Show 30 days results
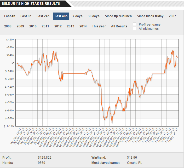Viewport: 184px width, 168px height. (94, 16)
